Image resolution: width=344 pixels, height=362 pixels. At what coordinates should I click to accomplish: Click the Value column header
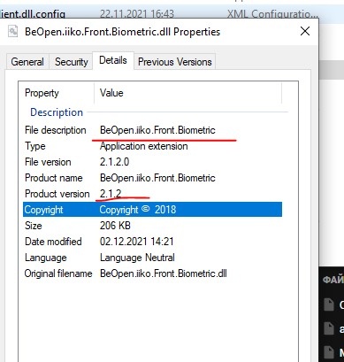click(188, 93)
